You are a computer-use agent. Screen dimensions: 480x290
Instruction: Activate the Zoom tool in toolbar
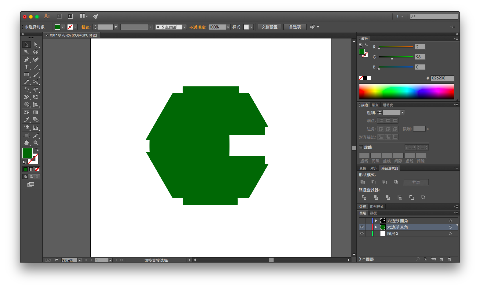click(x=36, y=143)
